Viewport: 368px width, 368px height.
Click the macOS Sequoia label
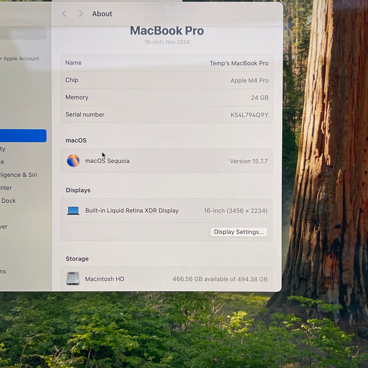[107, 161]
